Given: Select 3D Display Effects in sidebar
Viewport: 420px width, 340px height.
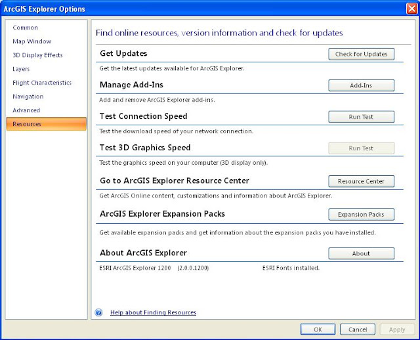Looking at the screenshot, I should click(x=37, y=55).
